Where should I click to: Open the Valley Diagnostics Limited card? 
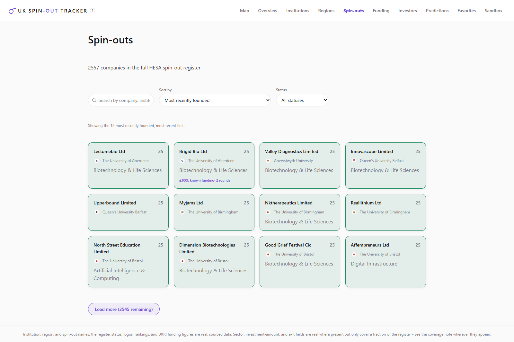[x=300, y=166]
